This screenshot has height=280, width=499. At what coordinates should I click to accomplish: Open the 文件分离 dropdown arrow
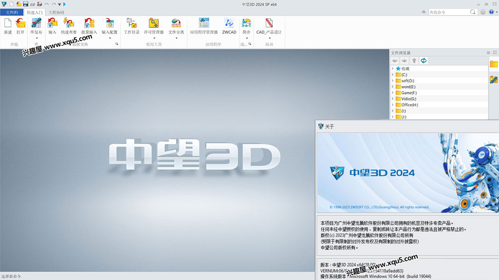(176, 38)
